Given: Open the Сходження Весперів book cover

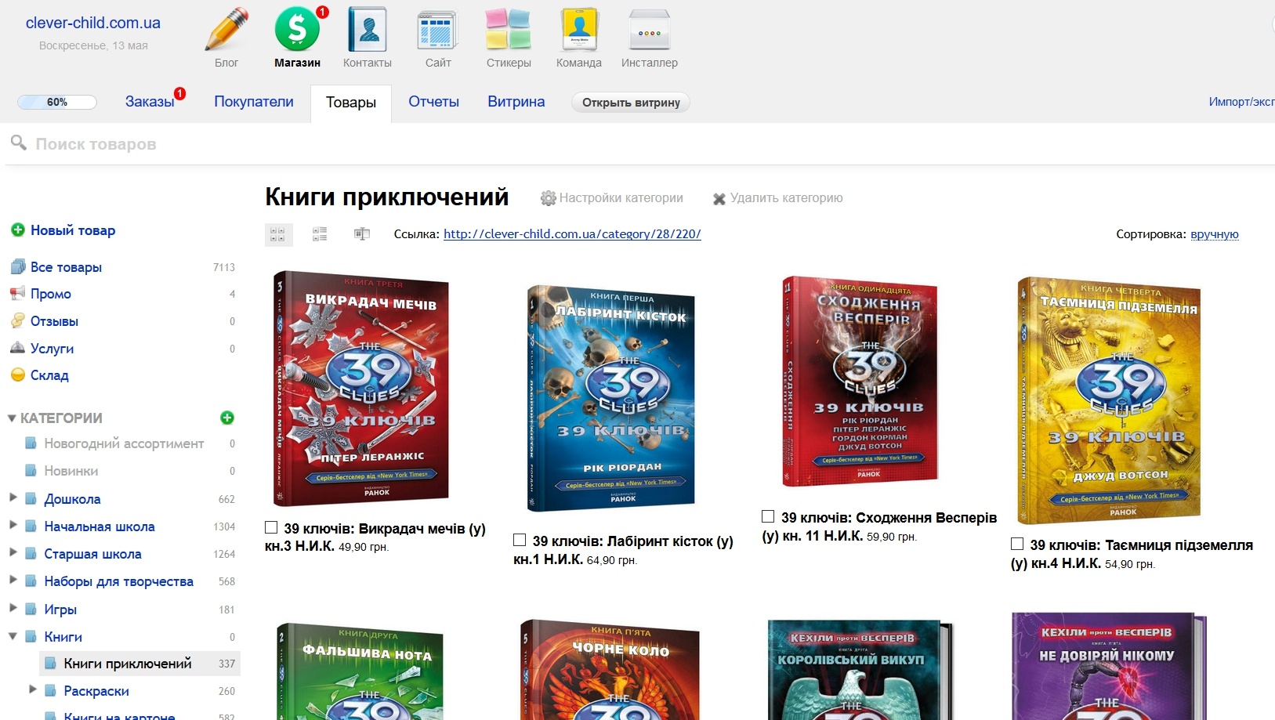Looking at the screenshot, I should pos(860,381).
